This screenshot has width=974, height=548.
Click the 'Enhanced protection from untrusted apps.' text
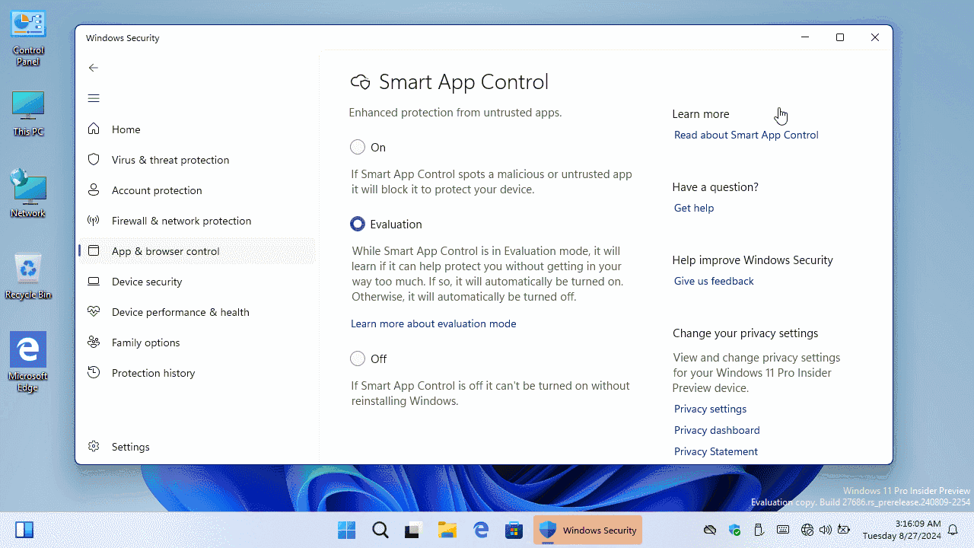click(x=455, y=113)
